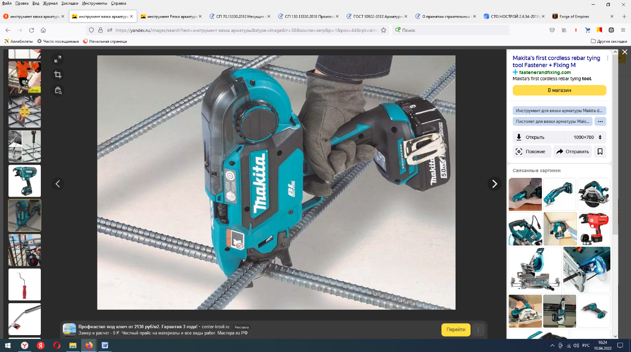Open related image of black circular saw

tap(594, 194)
